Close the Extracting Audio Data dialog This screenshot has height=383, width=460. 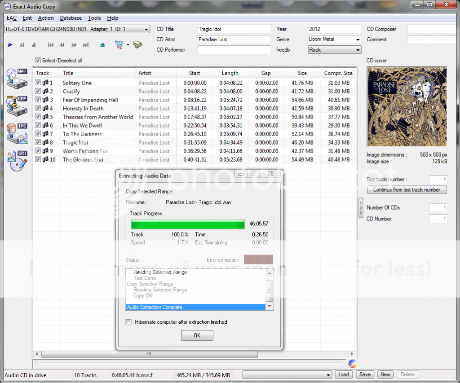point(270,174)
